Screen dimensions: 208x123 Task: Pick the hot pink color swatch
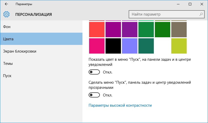(x=97, y=46)
